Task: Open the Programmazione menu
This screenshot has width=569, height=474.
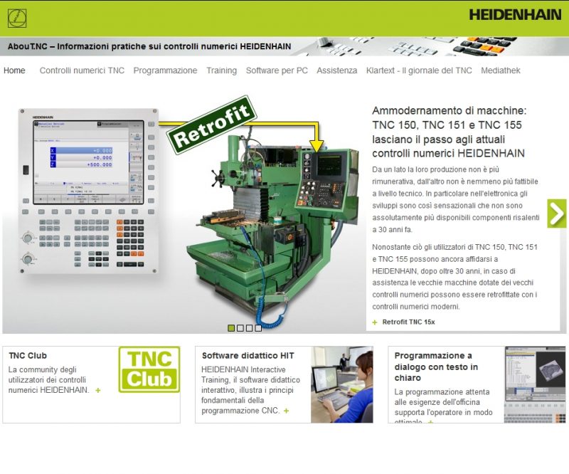Action: [165, 70]
